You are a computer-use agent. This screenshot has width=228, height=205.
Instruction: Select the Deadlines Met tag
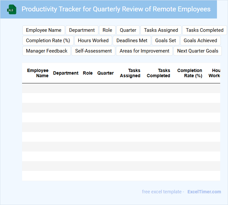coord(132,41)
